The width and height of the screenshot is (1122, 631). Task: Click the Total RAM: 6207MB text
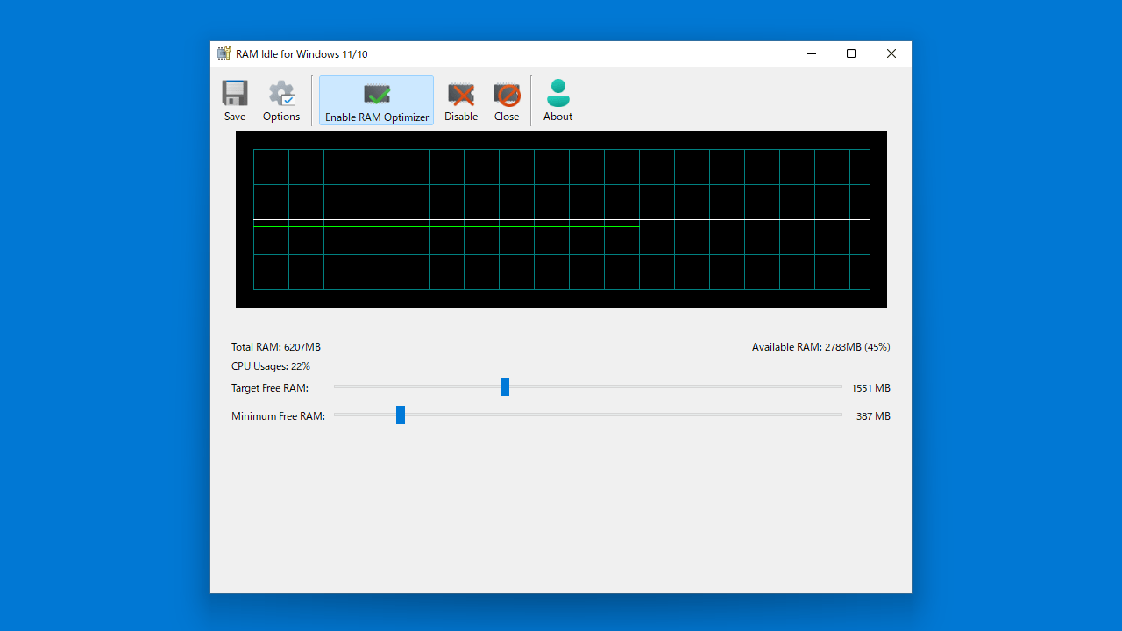[276, 347]
